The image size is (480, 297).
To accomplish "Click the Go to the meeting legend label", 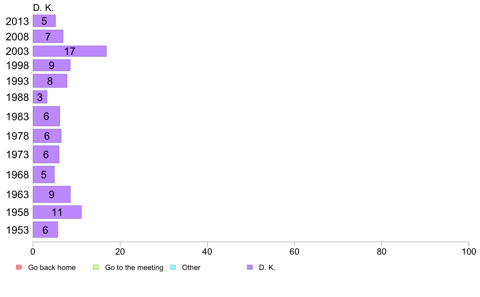I will point(134,267).
